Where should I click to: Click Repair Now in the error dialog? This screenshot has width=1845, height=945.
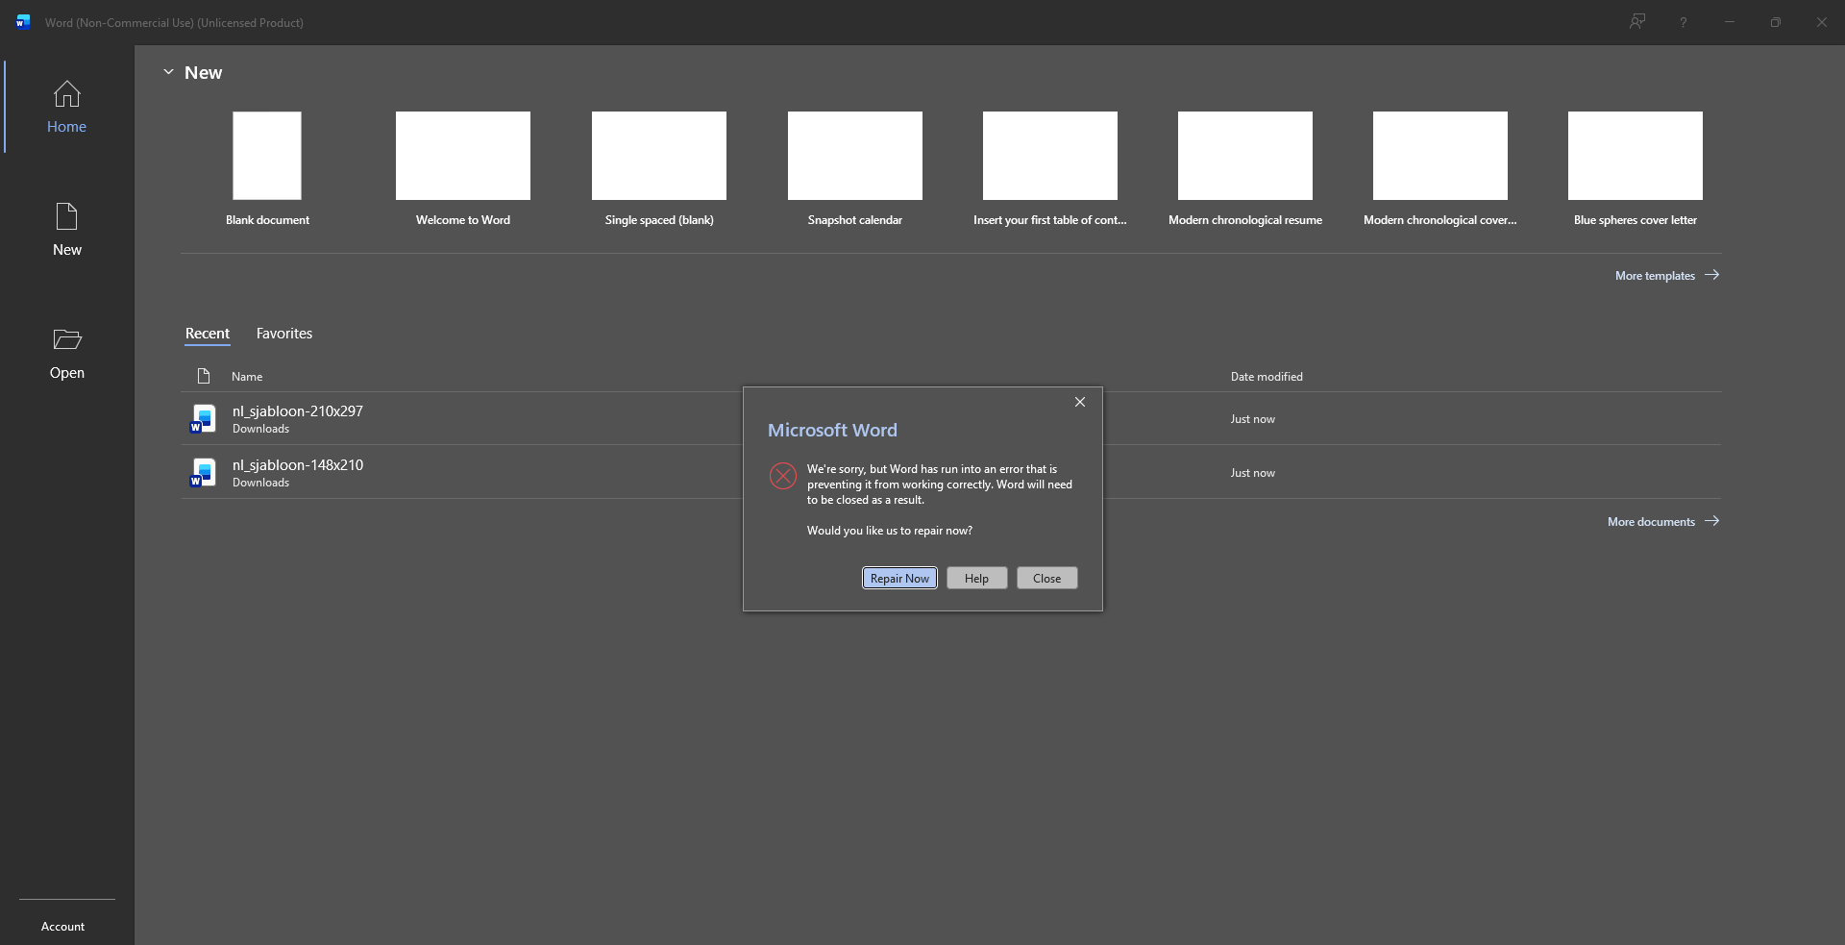[898, 578]
